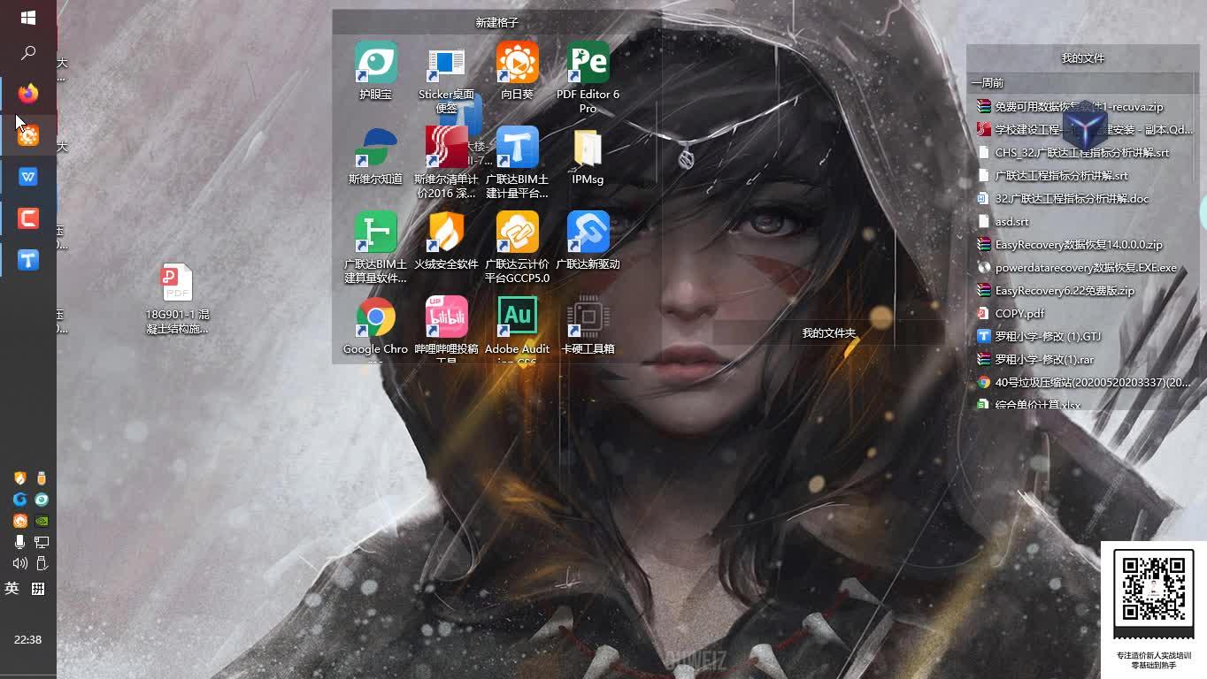1207x679 pixels.
Task: Select EasyRecovery数据恢复14.0.0.0.zip
Action: click(1069, 245)
